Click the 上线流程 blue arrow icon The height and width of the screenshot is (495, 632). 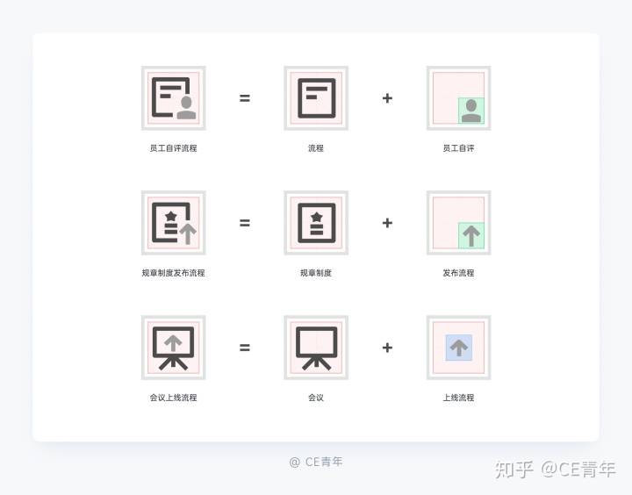(x=459, y=348)
